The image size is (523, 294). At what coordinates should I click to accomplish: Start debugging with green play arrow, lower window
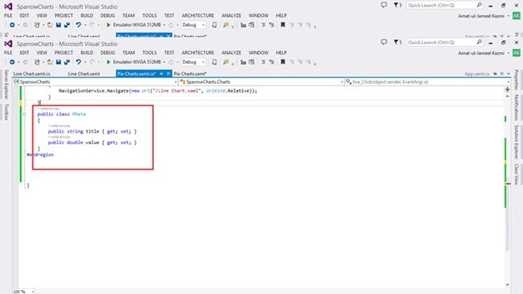(x=109, y=62)
